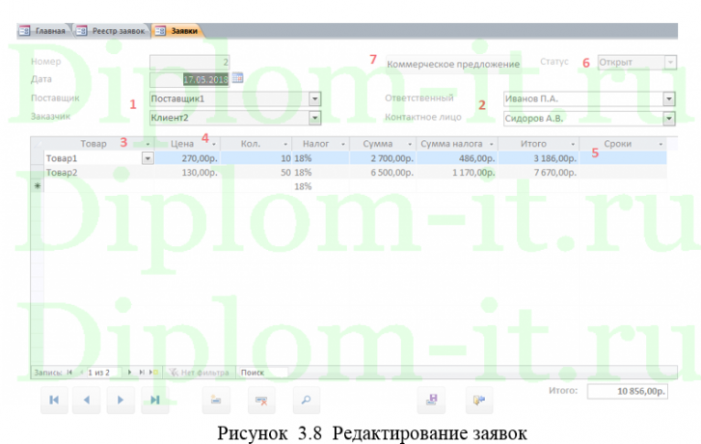This screenshot has width=701, height=444.
Task: Click the Итого total field 10 856,00р.
Action: 627,391
